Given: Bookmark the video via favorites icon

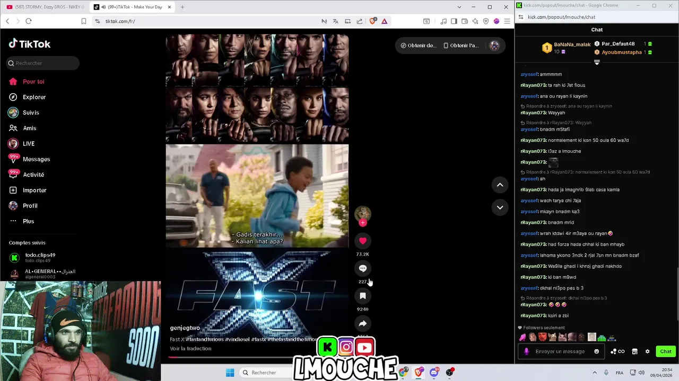Looking at the screenshot, I should pyautogui.click(x=363, y=296).
